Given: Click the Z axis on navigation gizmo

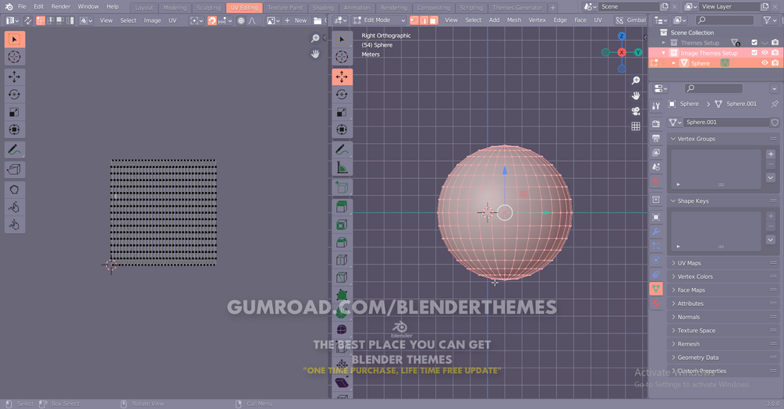Looking at the screenshot, I should (x=622, y=36).
